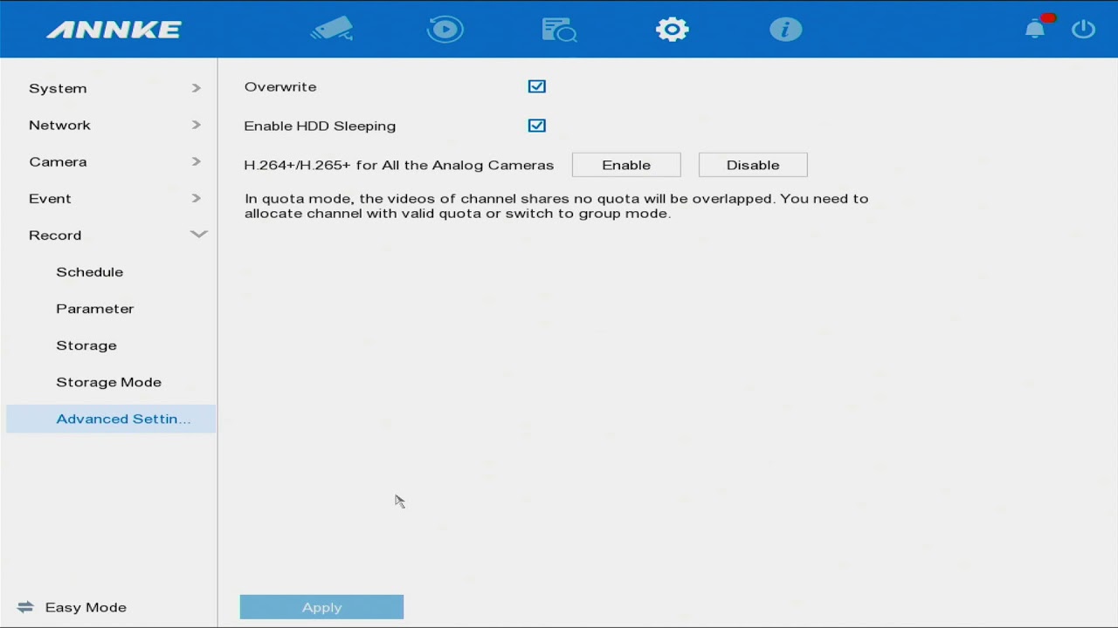Enable H.264+/H.265+ for all analog cameras
This screenshot has width=1118, height=628.
(x=626, y=165)
